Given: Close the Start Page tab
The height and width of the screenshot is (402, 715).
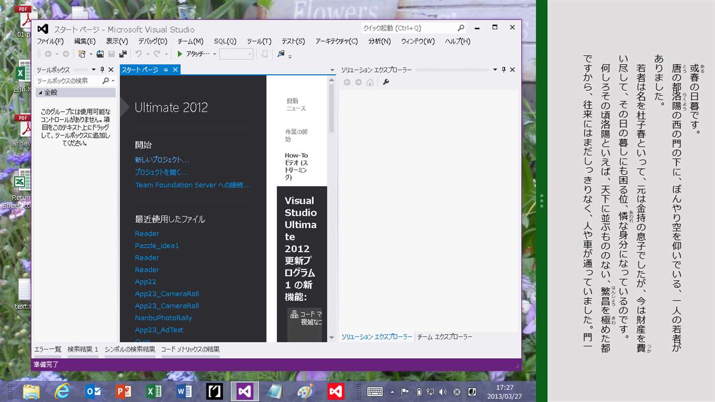Looking at the screenshot, I should click(x=175, y=70).
